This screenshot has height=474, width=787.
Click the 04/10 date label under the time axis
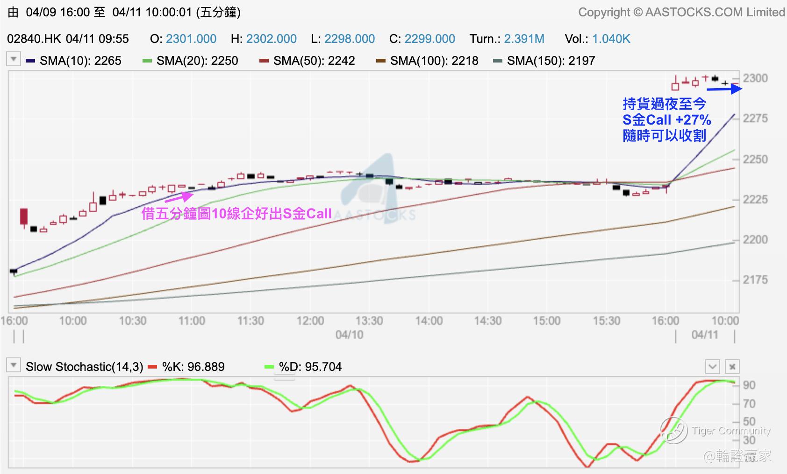pyautogui.click(x=350, y=335)
